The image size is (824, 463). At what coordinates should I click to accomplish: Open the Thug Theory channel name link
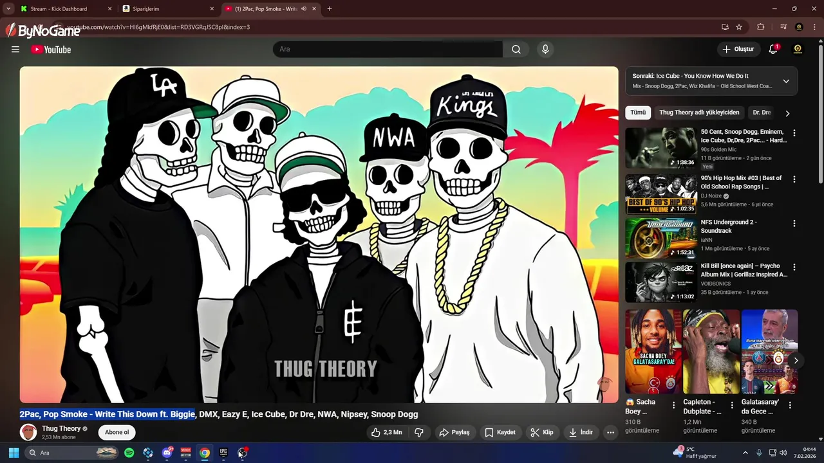click(x=61, y=428)
